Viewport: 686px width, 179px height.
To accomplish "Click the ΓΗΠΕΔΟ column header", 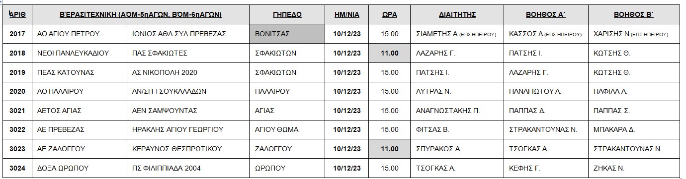I will (x=287, y=15).
